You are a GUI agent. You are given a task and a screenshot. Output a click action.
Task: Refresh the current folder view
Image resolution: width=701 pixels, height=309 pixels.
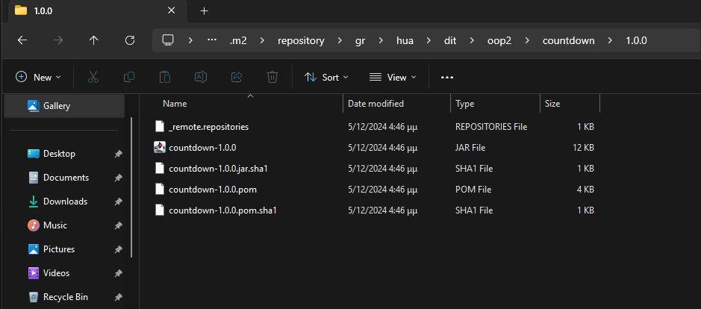click(130, 41)
